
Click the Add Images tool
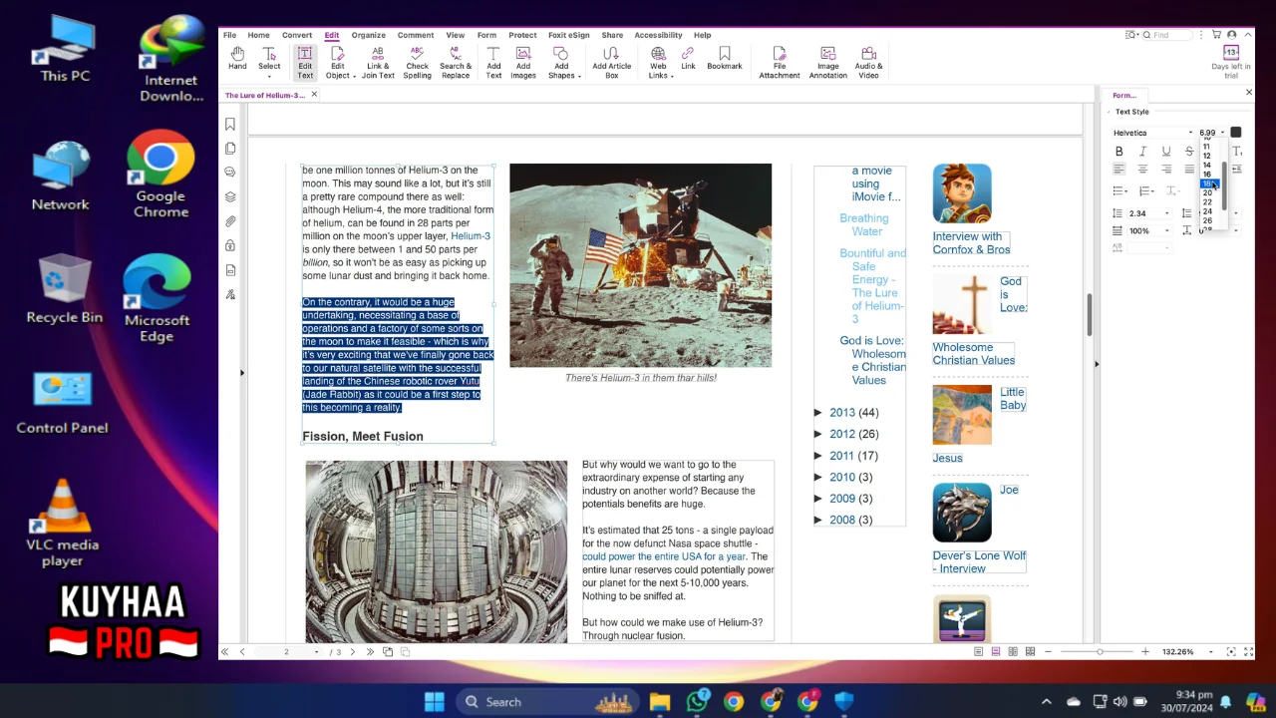point(523,62)
